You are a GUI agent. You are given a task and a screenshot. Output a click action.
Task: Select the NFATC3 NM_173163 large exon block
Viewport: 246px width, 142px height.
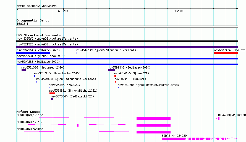point(153,125)
